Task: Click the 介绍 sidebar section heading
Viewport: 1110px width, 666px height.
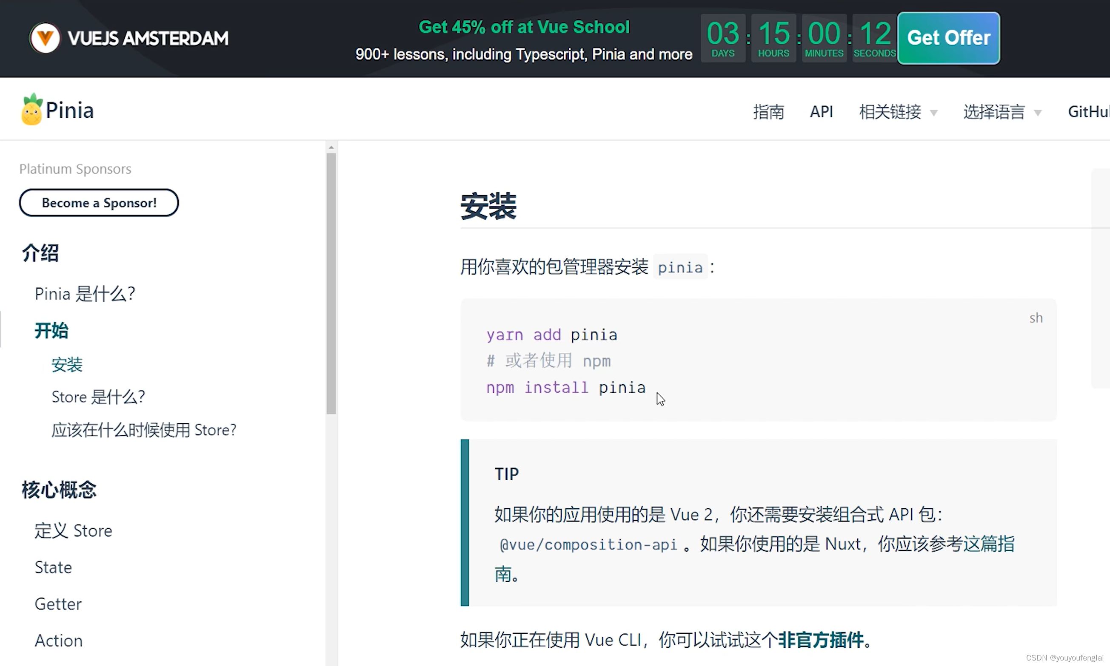Action: [x=40, y=253]
